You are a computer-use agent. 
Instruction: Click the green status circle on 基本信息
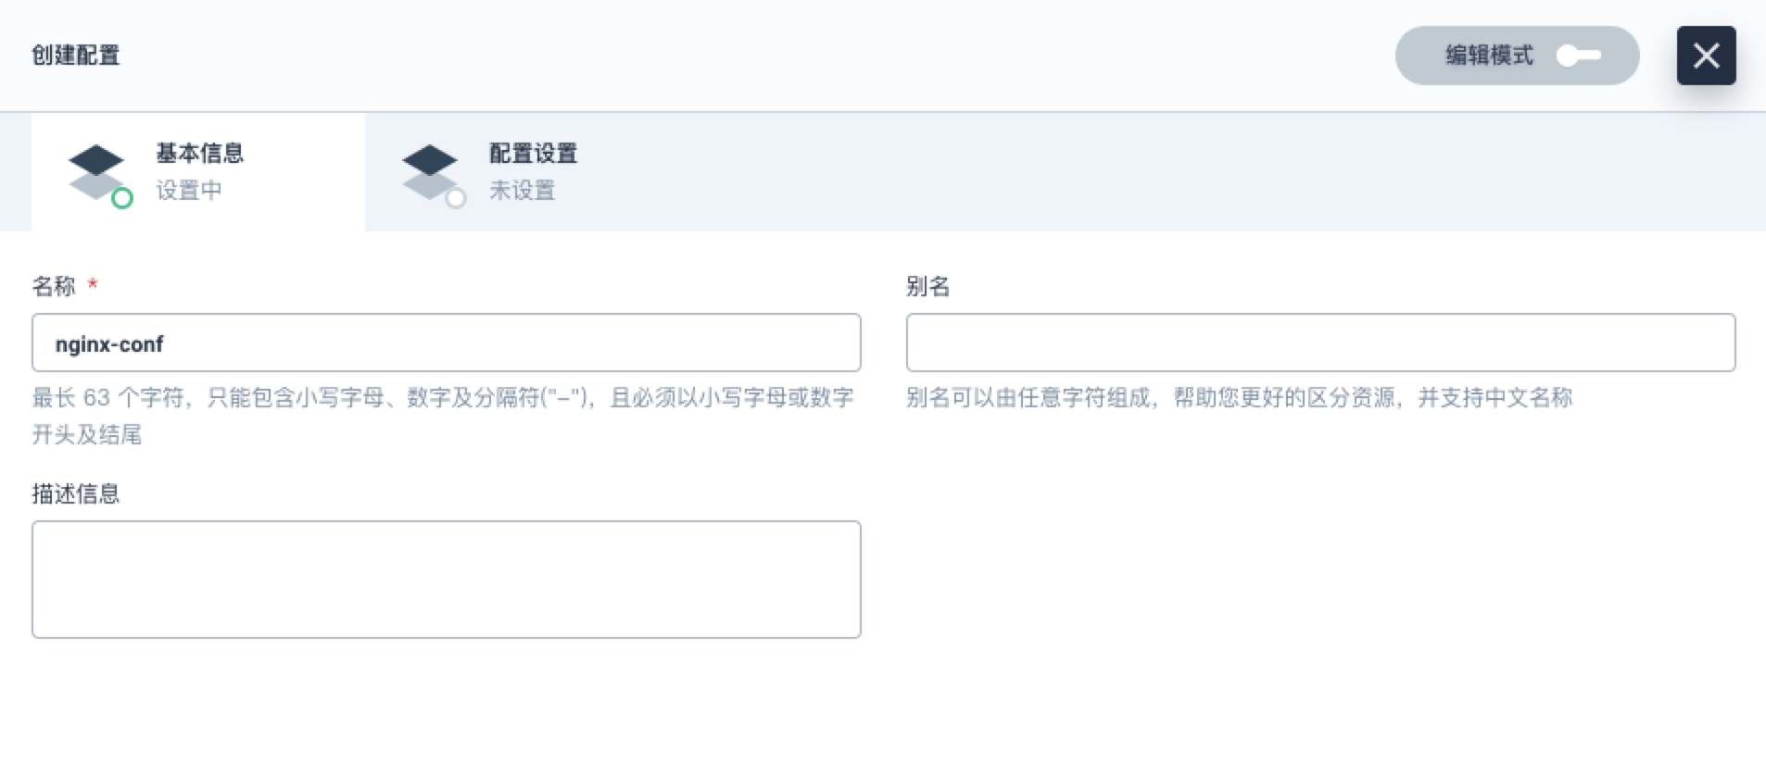(x=121, y=198)
